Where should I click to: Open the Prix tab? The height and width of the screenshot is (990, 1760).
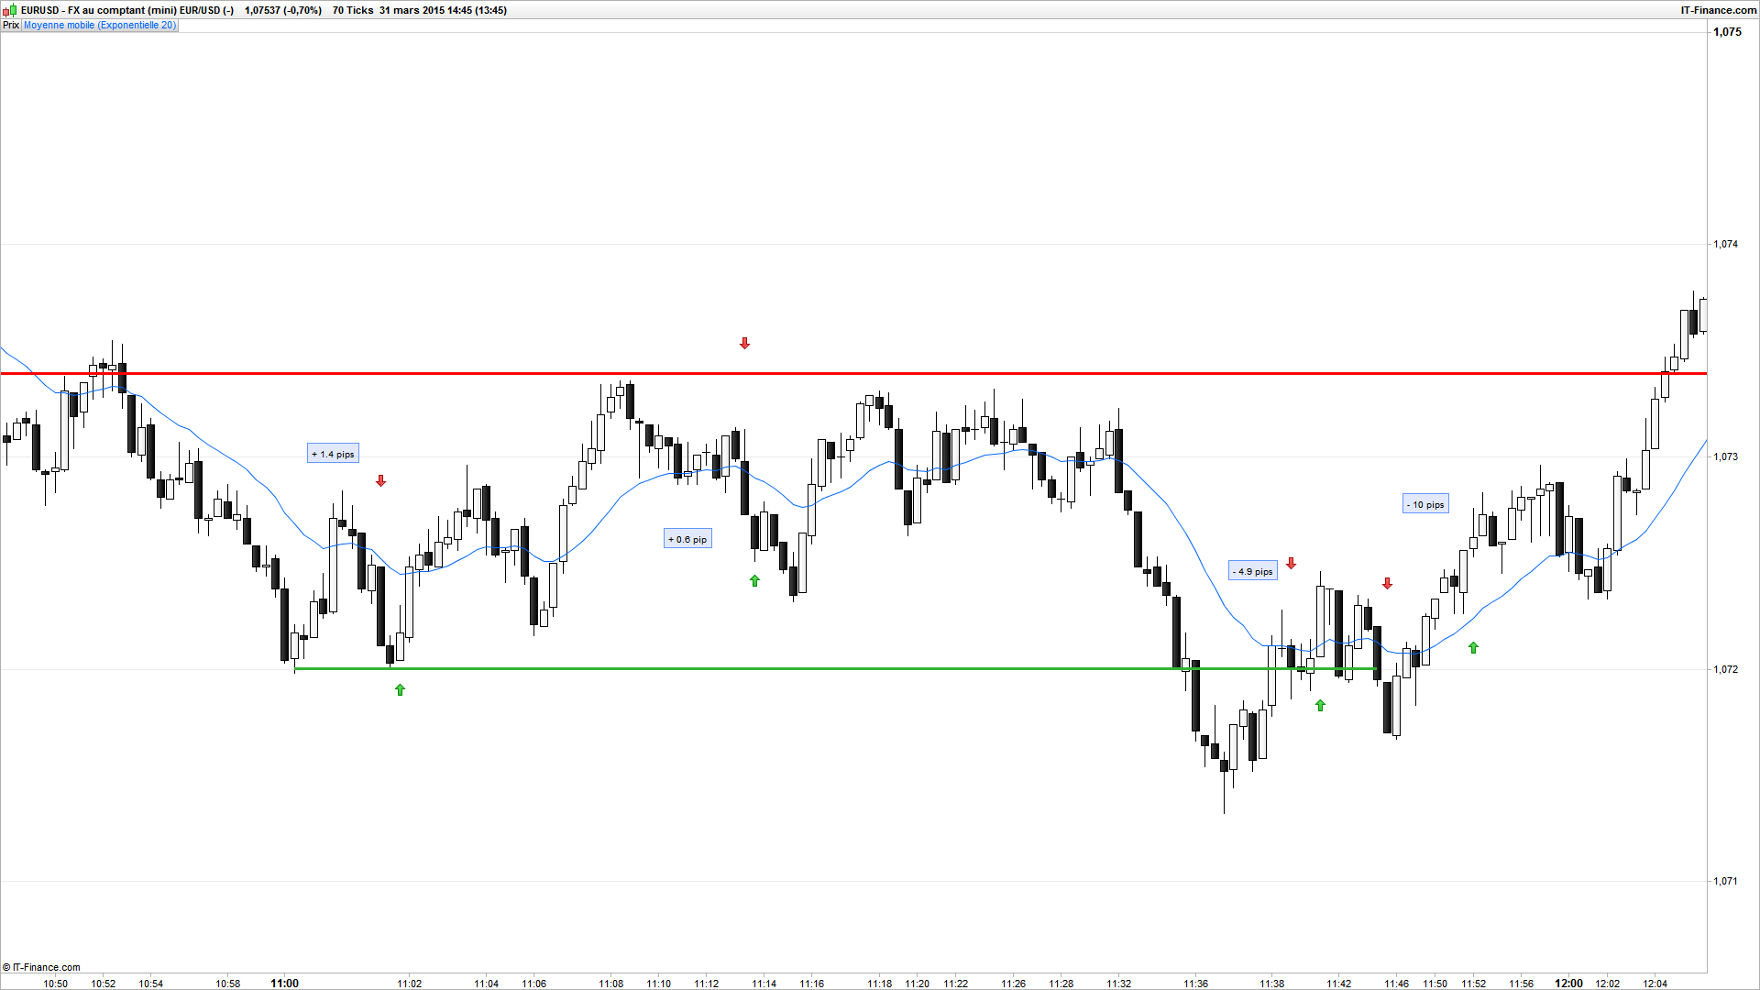tap(11, 26)
